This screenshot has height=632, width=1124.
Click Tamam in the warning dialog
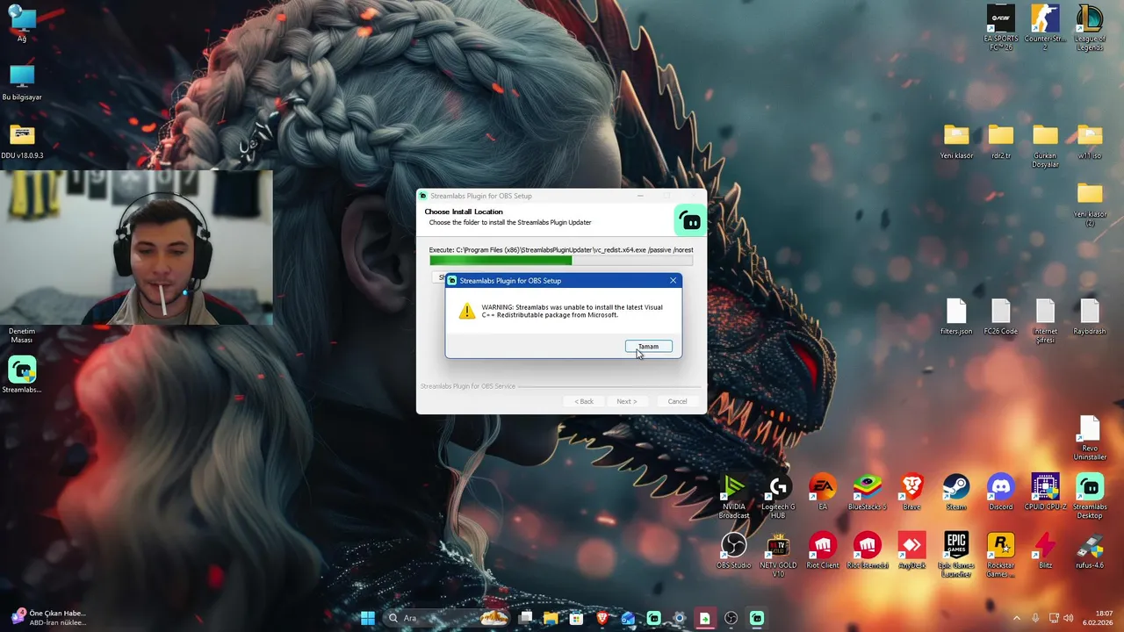pyautogui.click(x=648, y=347)
